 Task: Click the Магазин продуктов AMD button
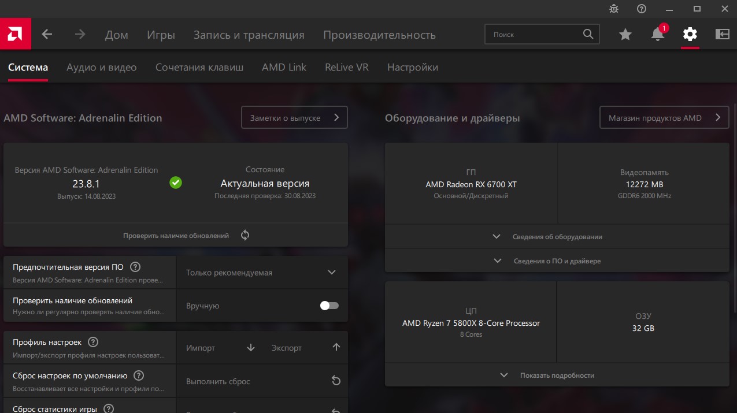tap(664, 117)
